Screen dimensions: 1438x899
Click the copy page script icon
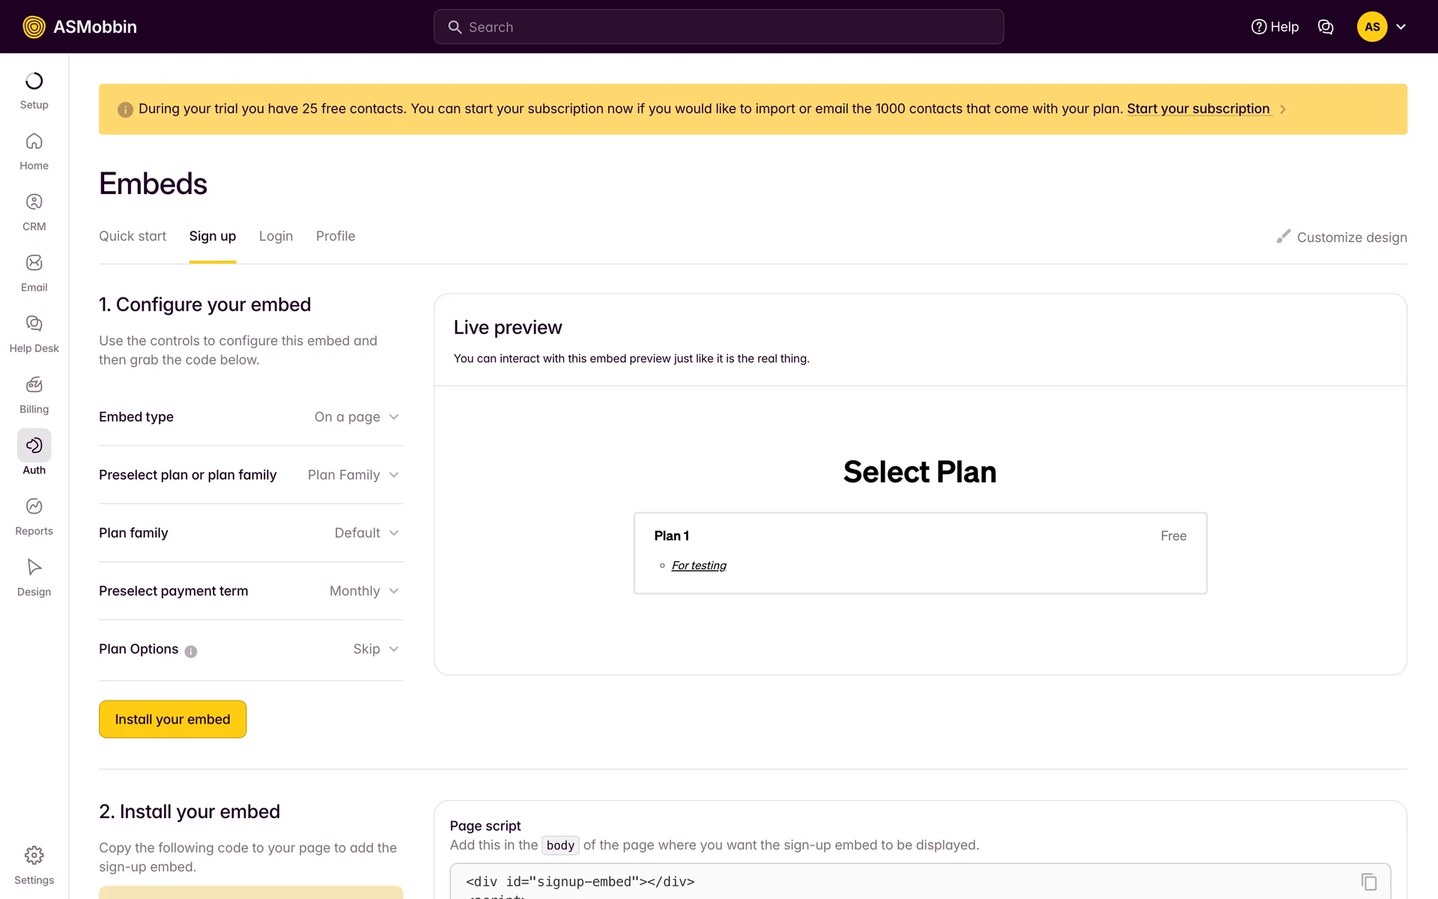pyautogui.click(x=1368, y=882)
